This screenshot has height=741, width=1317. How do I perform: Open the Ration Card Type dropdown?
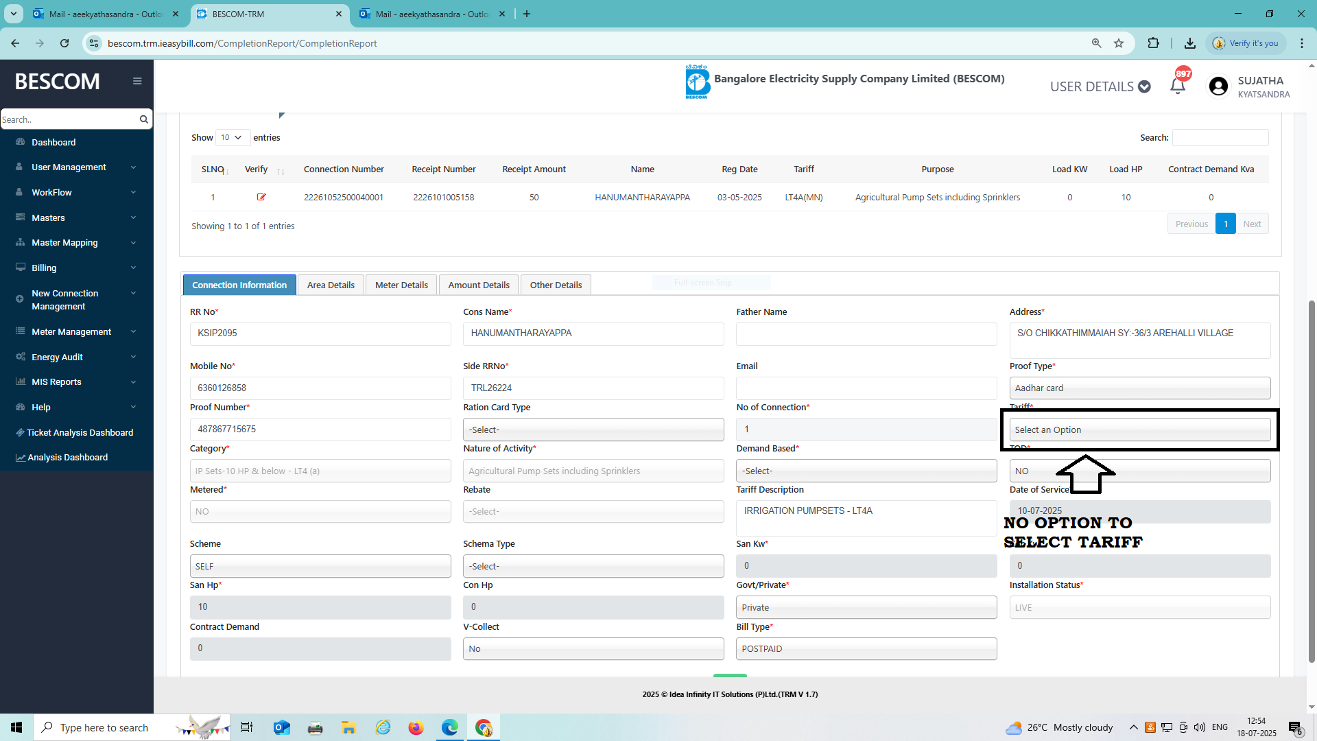tap(593, 430)
